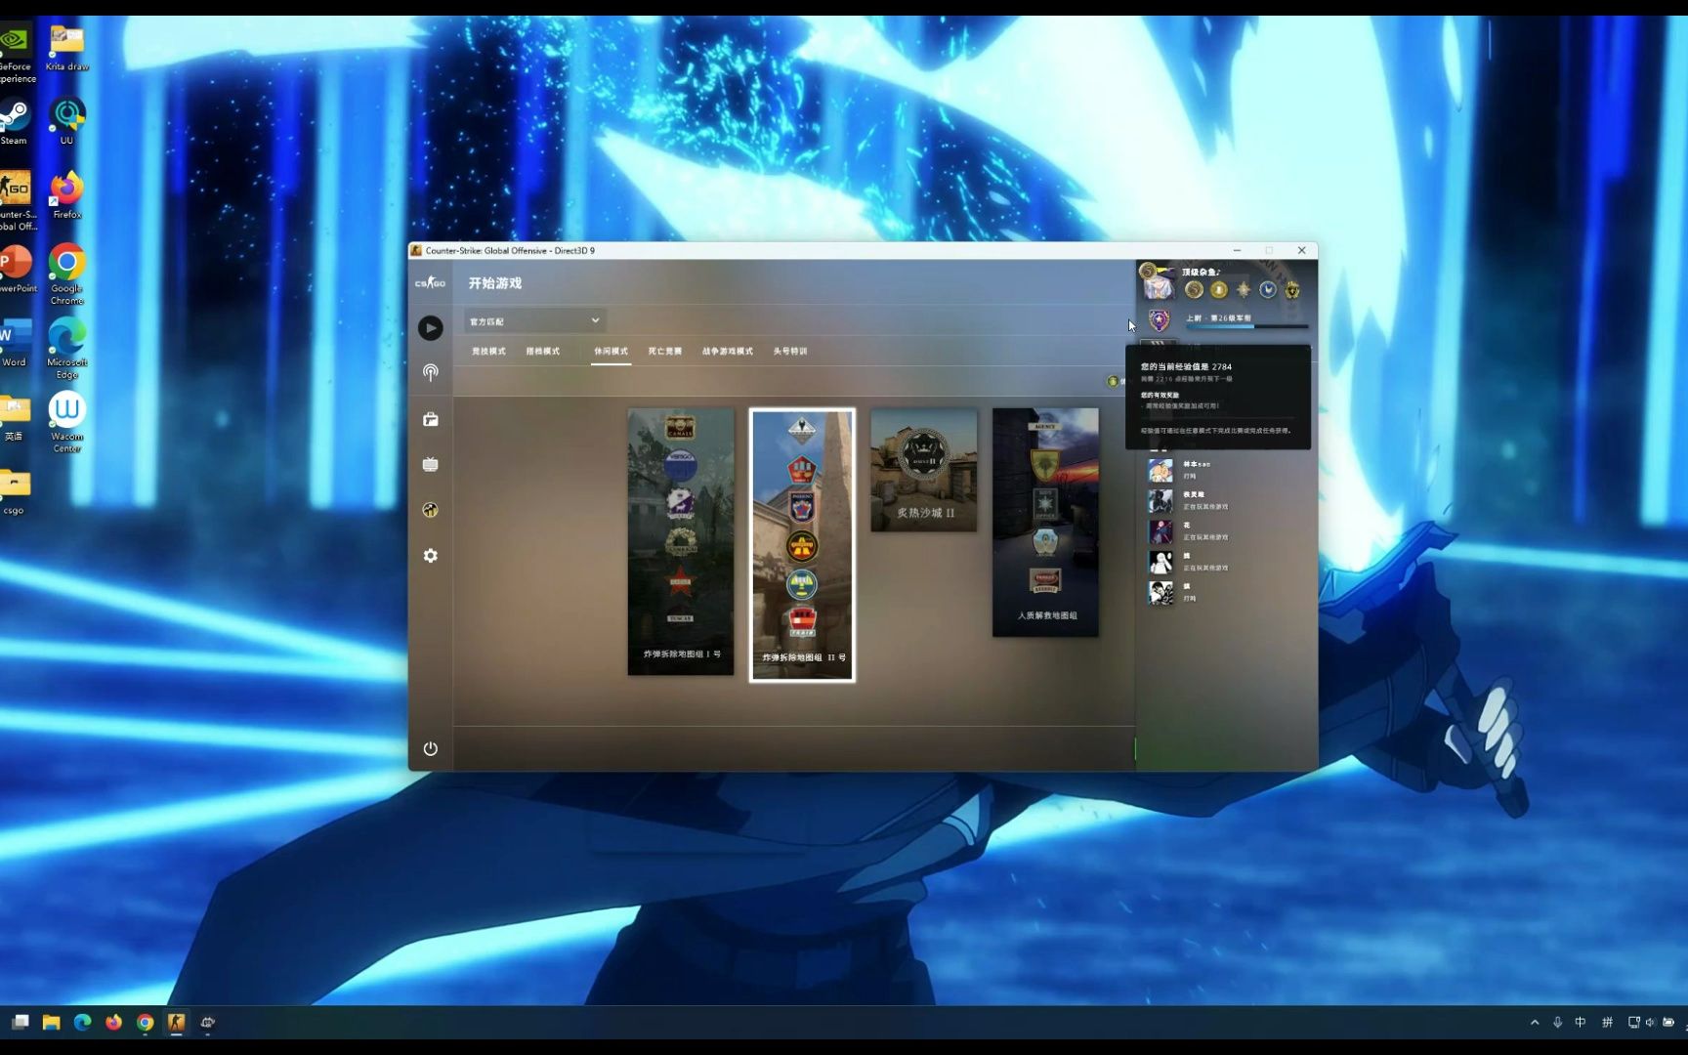Click the last friend avatar in list

coord(1160,592)
